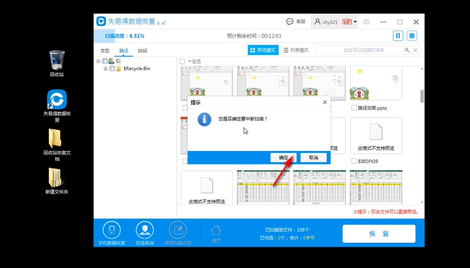Click the 失易得数据恢复 app logo
Screen dimensions: 470x268
point(102,21)
